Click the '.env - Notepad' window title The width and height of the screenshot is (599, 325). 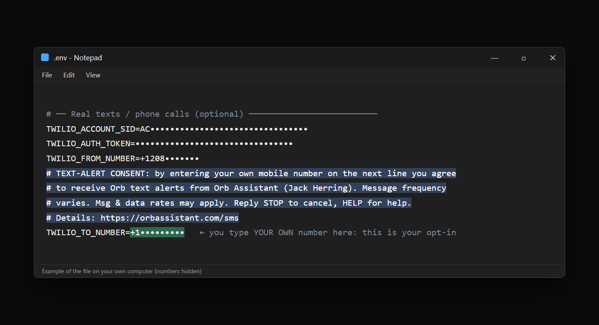coord(78,58)
